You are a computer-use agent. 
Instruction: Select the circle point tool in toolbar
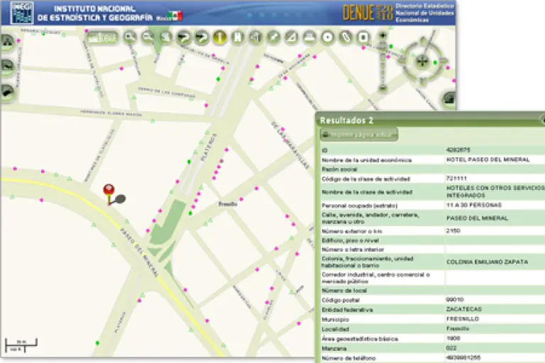click(328, 38)
